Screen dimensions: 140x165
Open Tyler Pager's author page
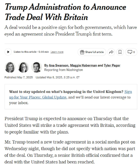(112, 65)
